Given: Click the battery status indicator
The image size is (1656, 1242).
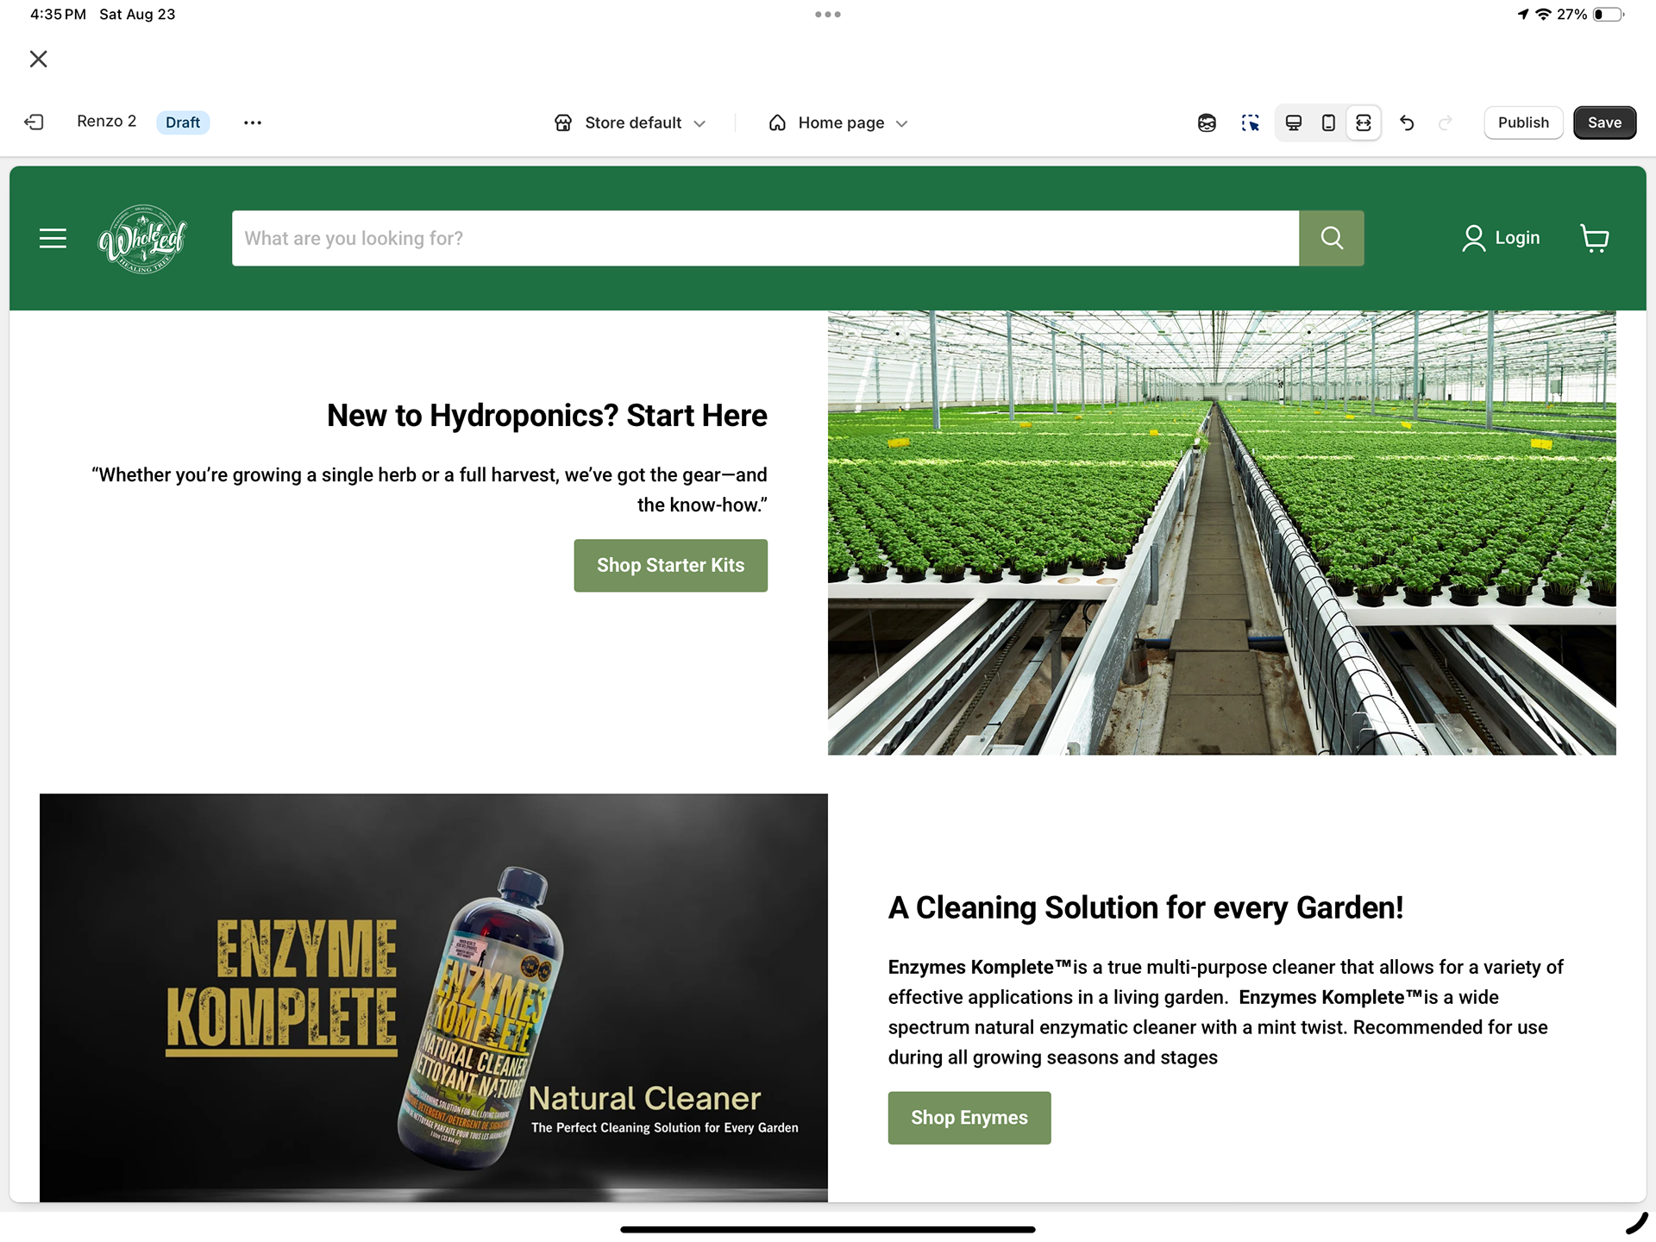Looking at the screenshot, I should [1608, 15].
